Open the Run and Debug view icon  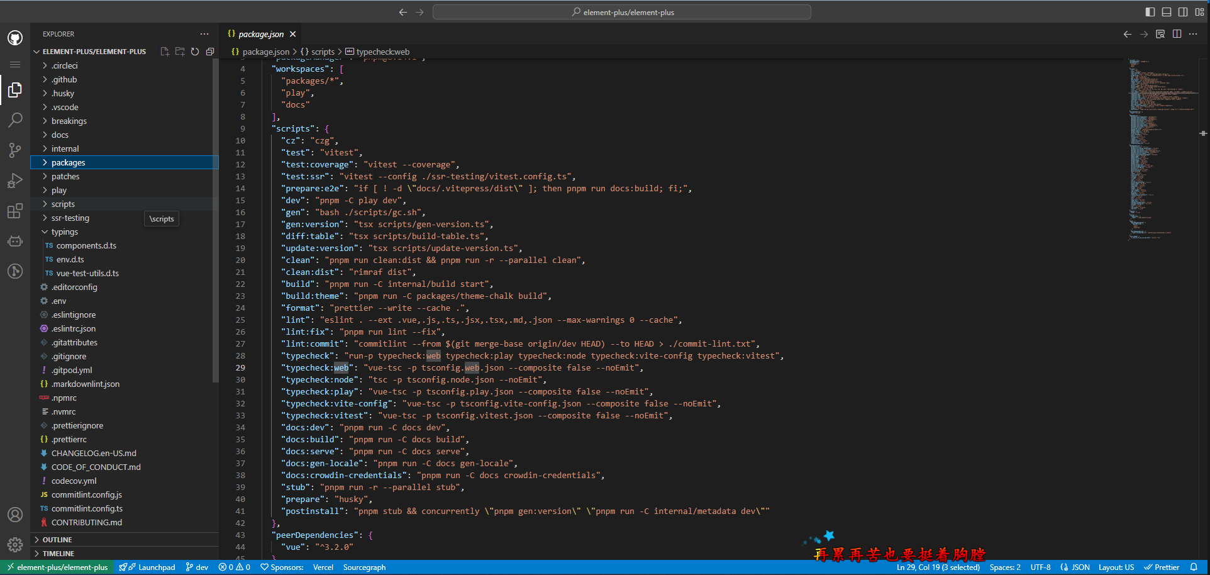(x=15, y=181)
